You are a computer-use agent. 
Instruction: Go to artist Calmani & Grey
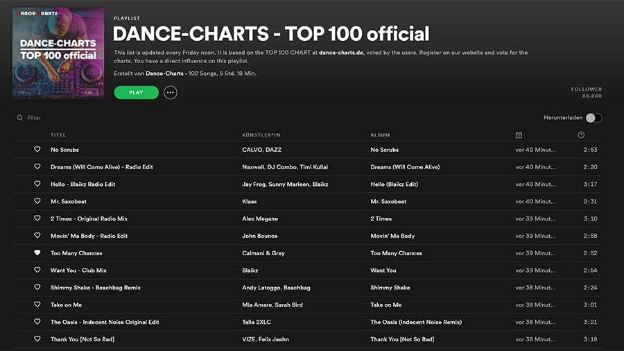tap(263, 253)
